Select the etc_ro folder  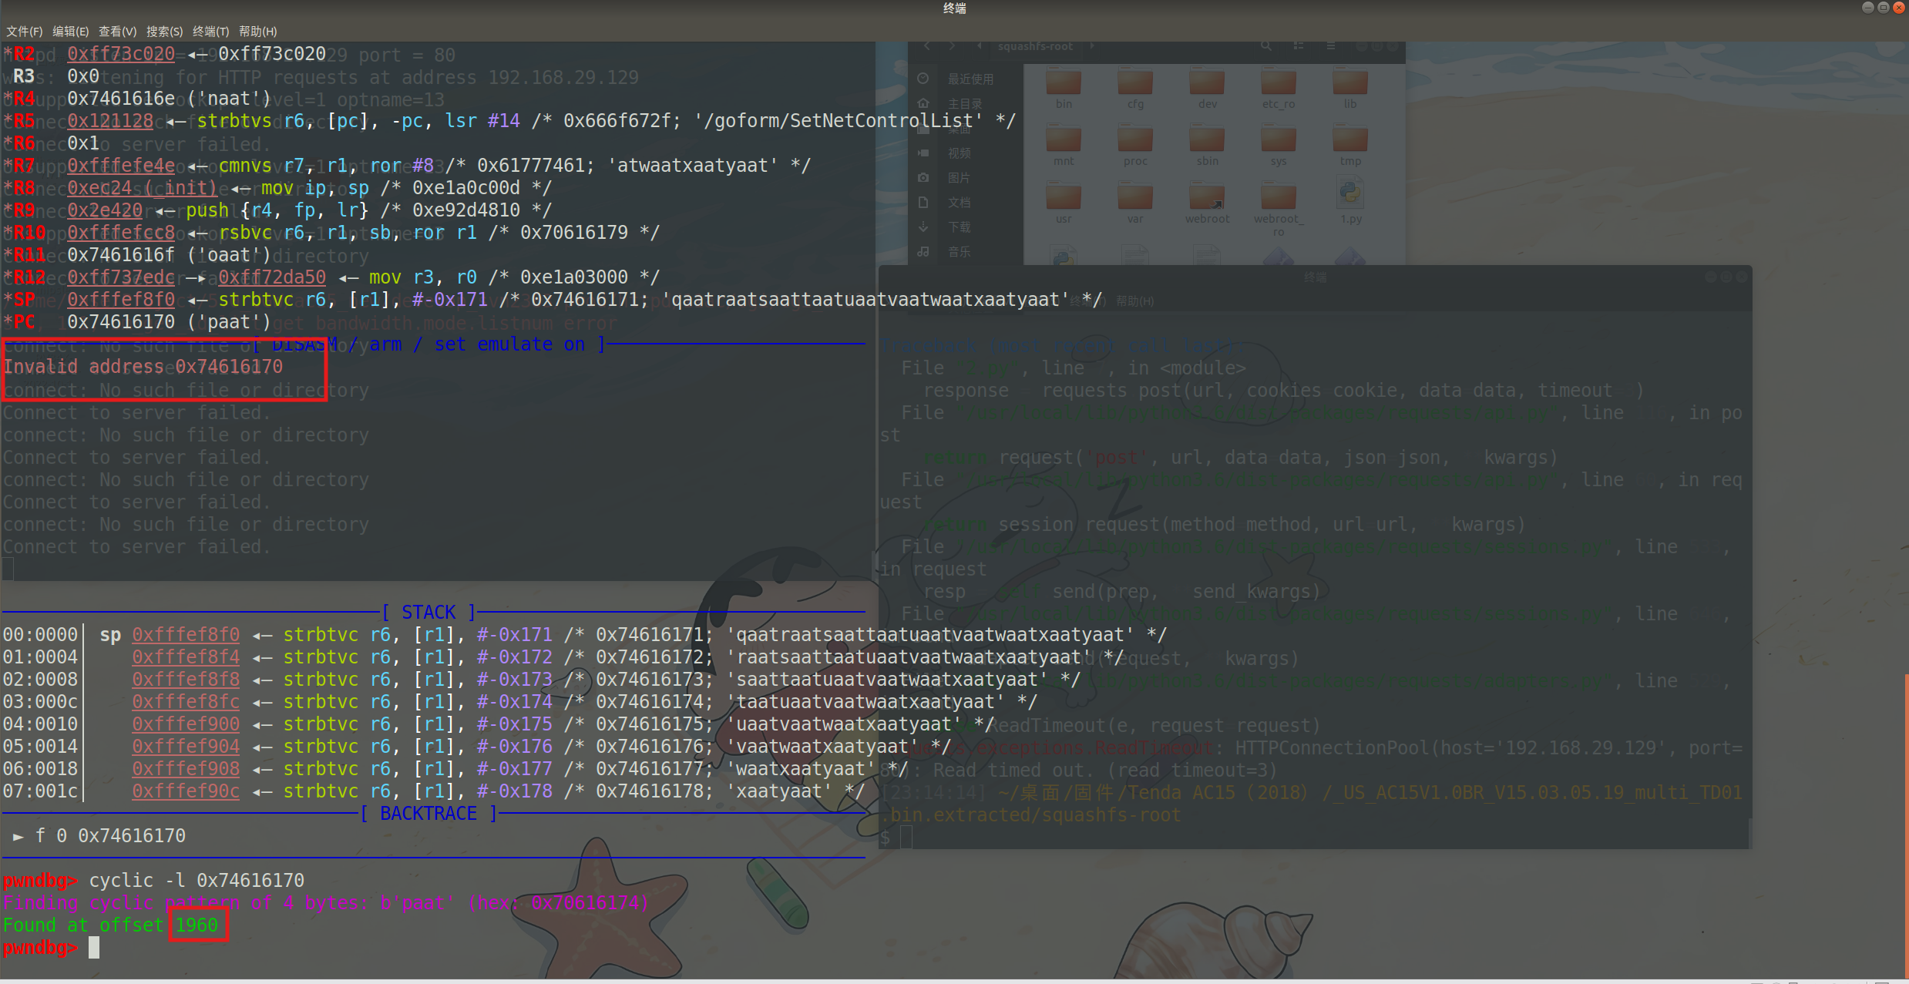(x=1279, y=89)
